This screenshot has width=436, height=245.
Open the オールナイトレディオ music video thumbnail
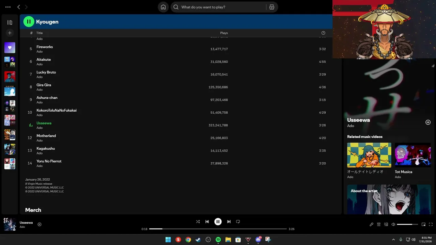(369, 155)
